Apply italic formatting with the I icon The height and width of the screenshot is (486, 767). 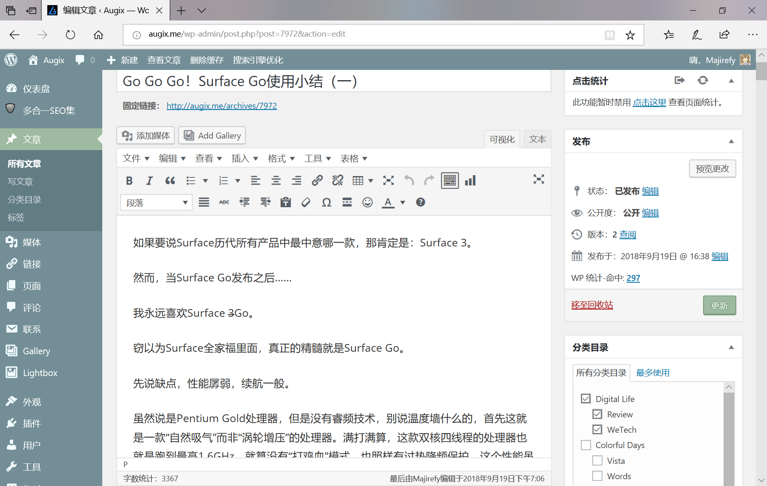click(x=149, y=181)
